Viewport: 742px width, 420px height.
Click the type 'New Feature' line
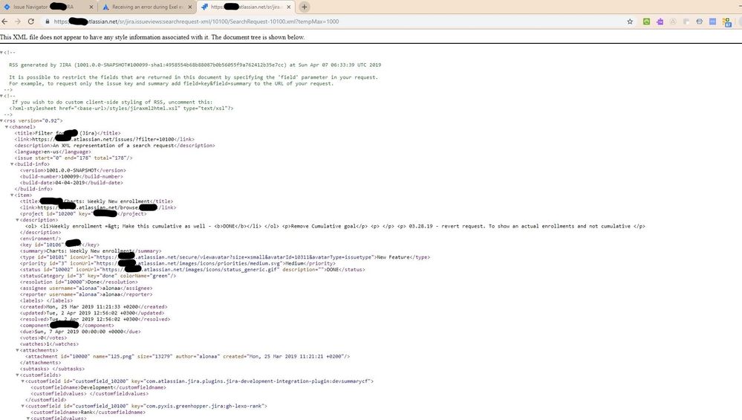point(225,257)
